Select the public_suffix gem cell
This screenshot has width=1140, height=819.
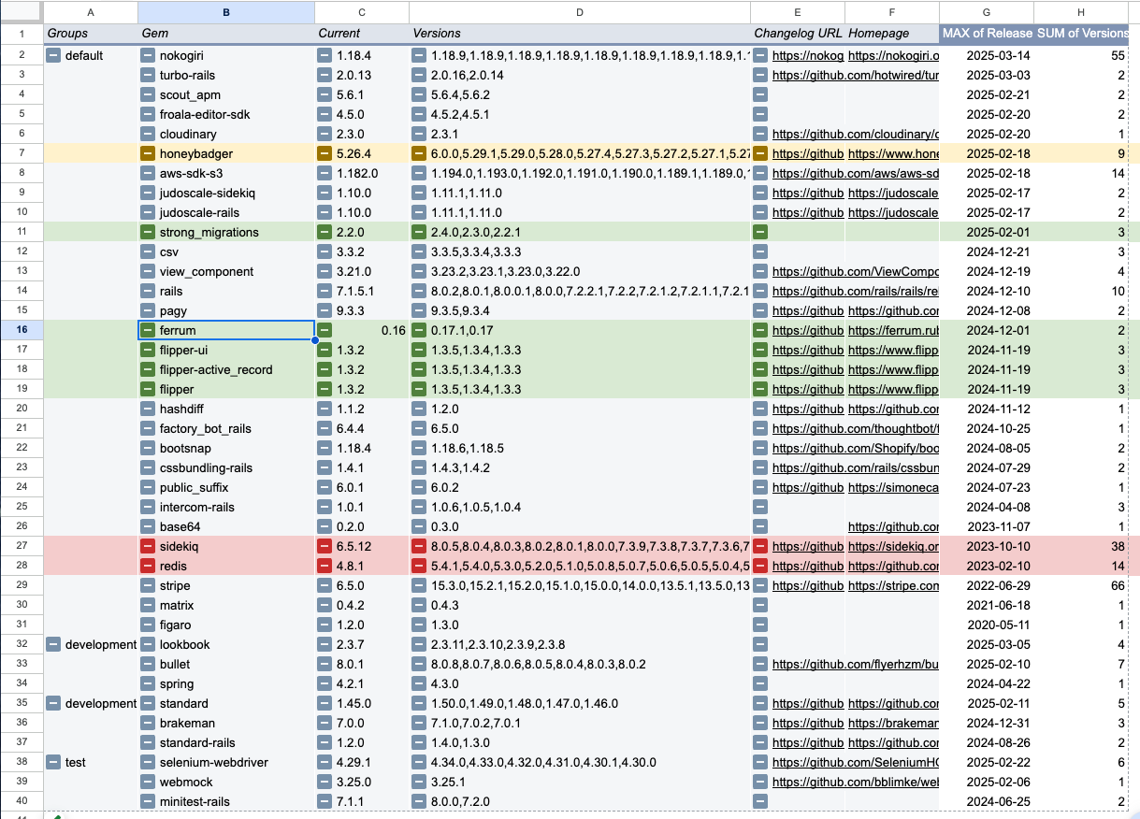(226, 488)
